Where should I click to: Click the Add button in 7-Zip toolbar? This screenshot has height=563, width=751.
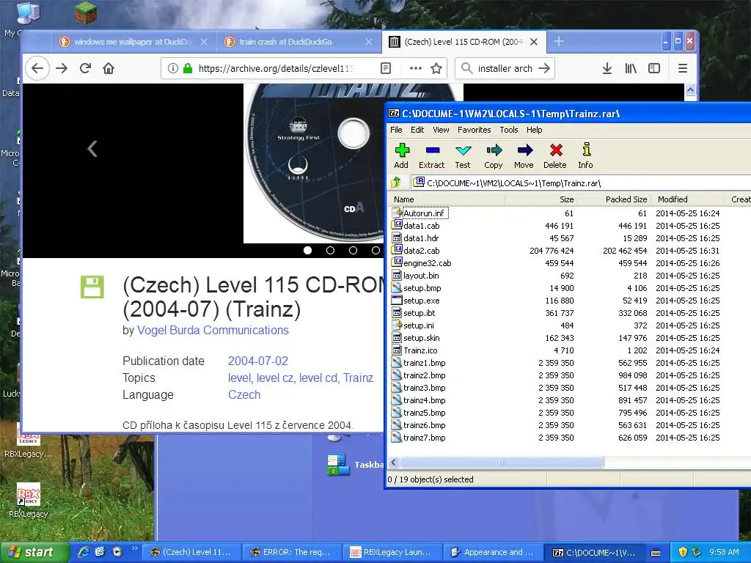click(x=401, y=156)
